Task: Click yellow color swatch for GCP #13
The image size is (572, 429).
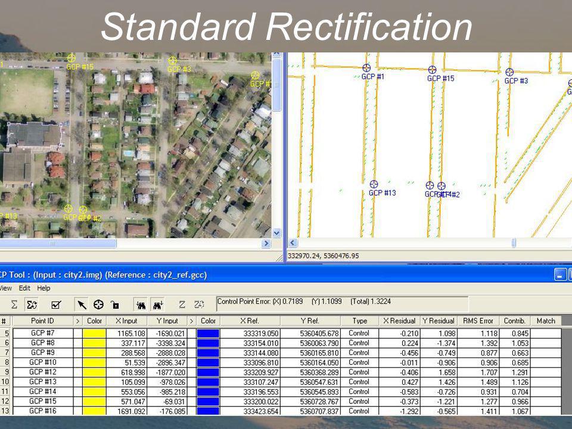Action: click(95, 382)
